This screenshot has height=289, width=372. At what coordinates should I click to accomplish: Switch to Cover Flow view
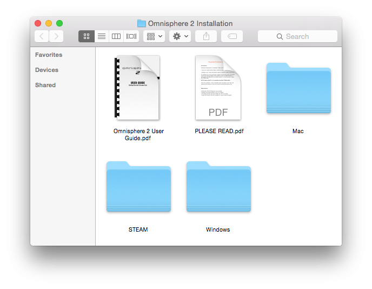[131, 36]
